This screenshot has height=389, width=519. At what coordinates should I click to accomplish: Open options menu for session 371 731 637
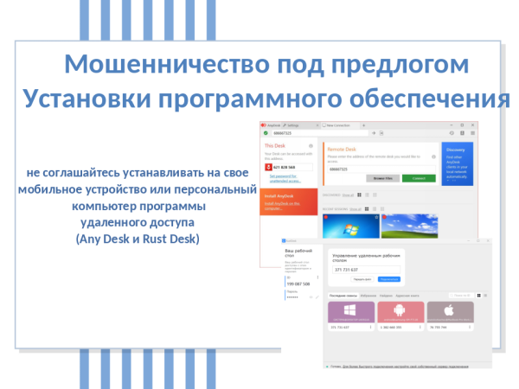[371, 328]
